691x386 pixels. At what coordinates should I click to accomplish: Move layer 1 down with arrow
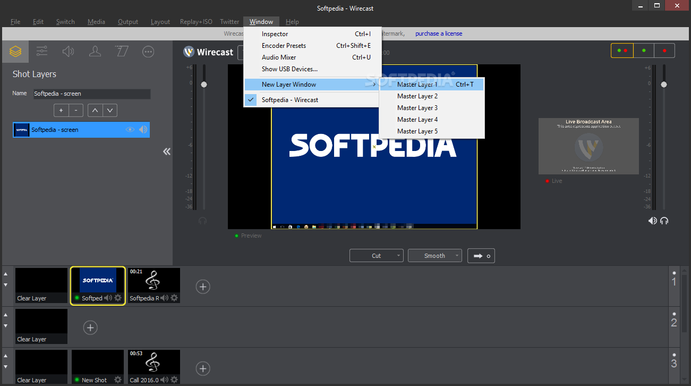pyautogui.click(x=6, y=285)
